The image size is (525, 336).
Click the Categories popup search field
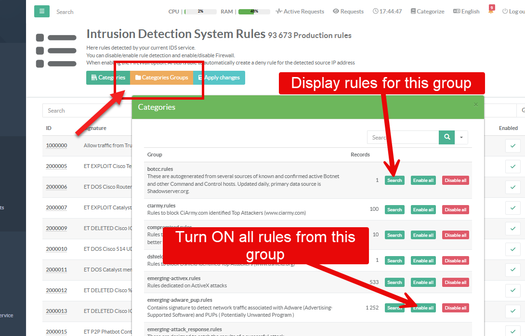click(403, 137)
